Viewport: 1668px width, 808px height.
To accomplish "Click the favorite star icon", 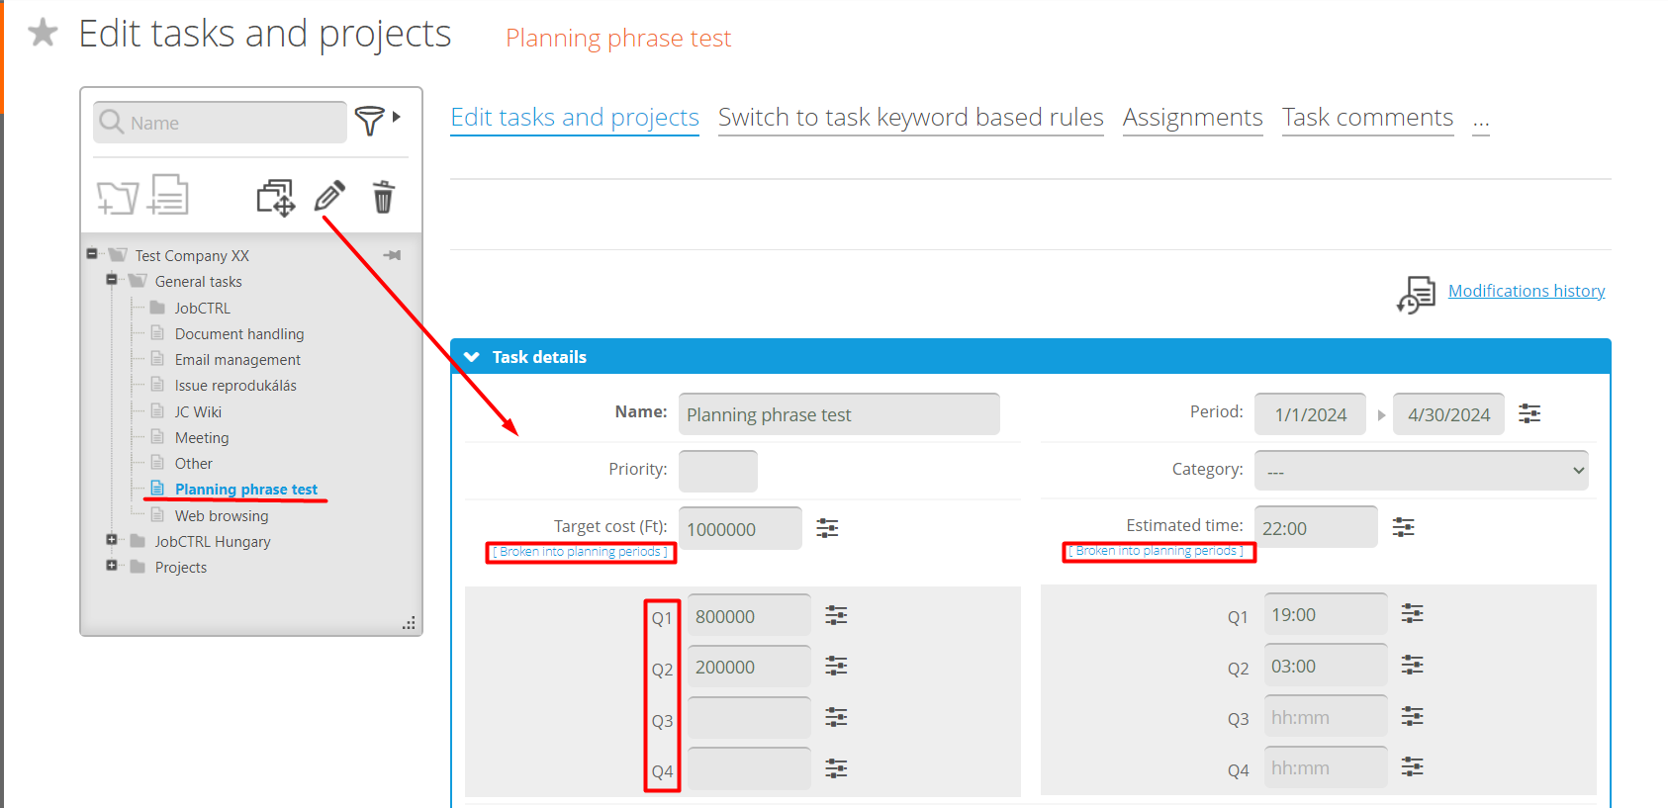I will [x=43, y=33].
